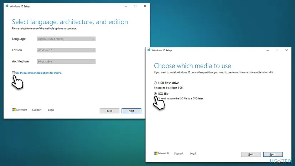Screen dimensions: 295x166
Task: Open the Language dropdown
Action: point(66,39)
